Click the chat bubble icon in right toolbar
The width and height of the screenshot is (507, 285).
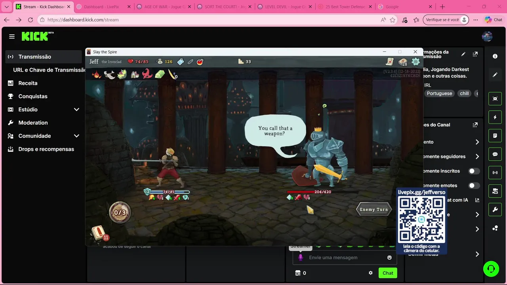click(495, 154)
